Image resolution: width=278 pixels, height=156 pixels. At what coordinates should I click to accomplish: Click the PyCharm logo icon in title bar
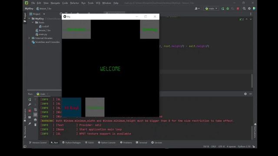pos(26,3)
